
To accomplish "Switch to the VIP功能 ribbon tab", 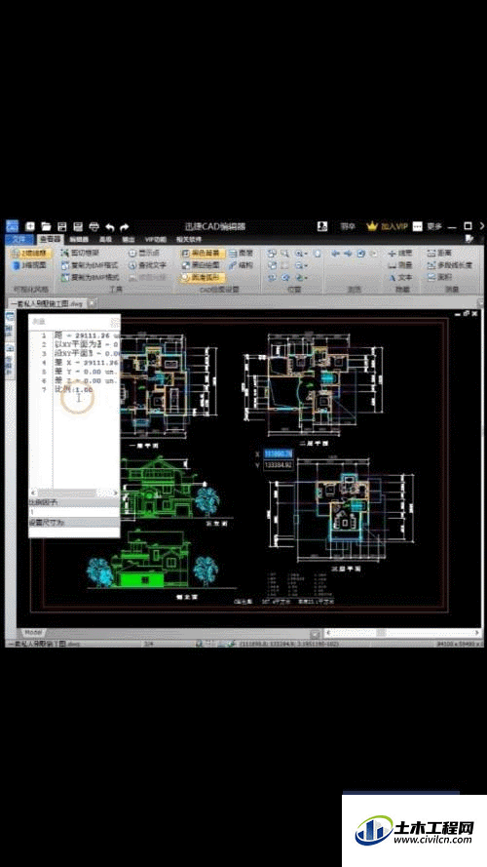I will [x=155, y=239].
